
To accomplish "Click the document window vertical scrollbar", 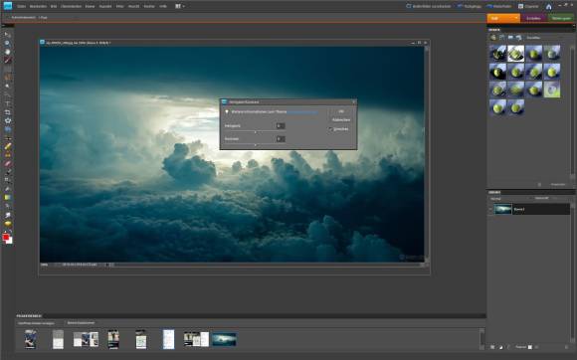I will click(427, 153).
